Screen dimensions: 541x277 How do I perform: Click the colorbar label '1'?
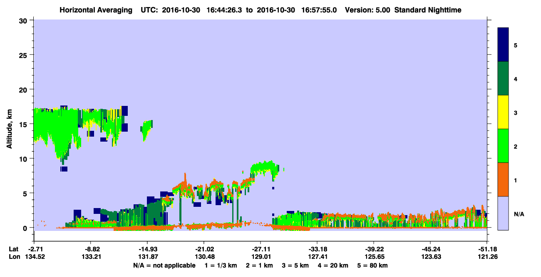[516, 180]
